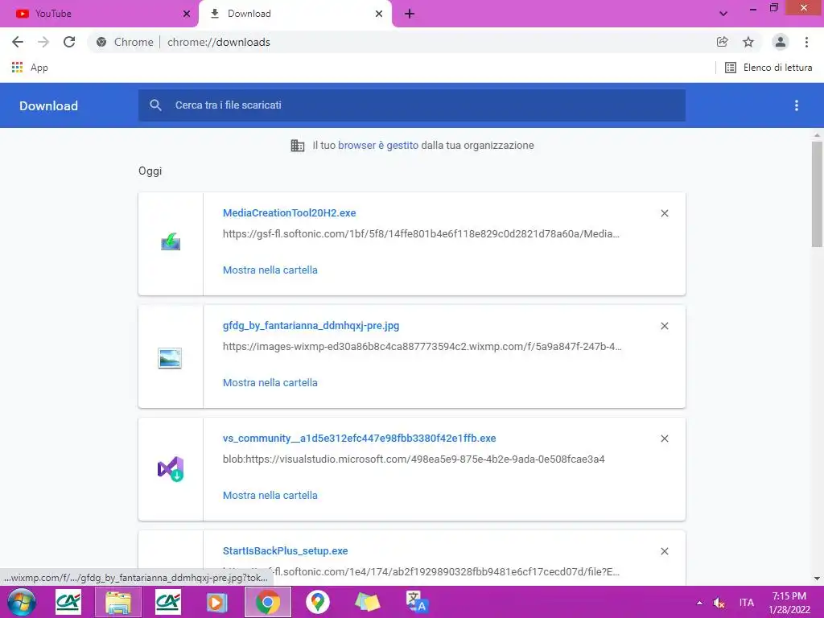Click the Chrome site info icon
The height and width of the screenshot is (618, 824).
click(x=101, y=42)
